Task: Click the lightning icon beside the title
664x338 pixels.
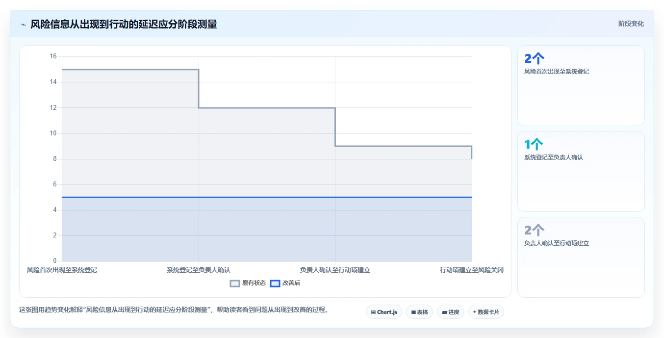Action: (23, 25)
